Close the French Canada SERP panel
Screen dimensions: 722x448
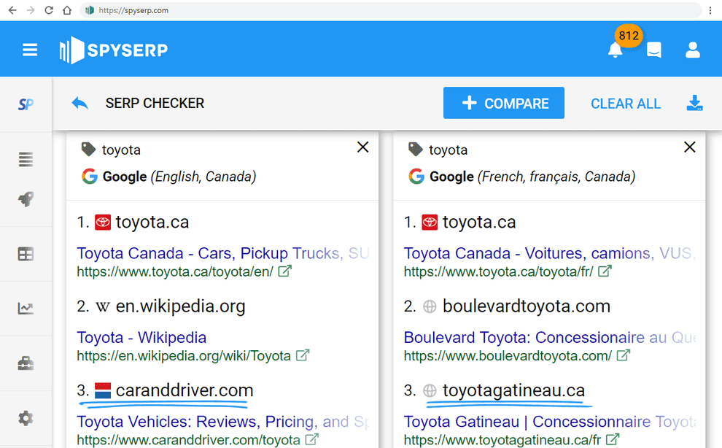point(690,147)
